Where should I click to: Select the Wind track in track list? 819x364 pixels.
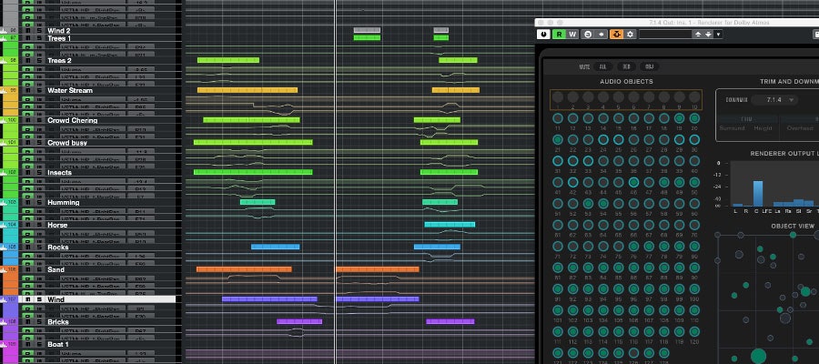(91, 298)
